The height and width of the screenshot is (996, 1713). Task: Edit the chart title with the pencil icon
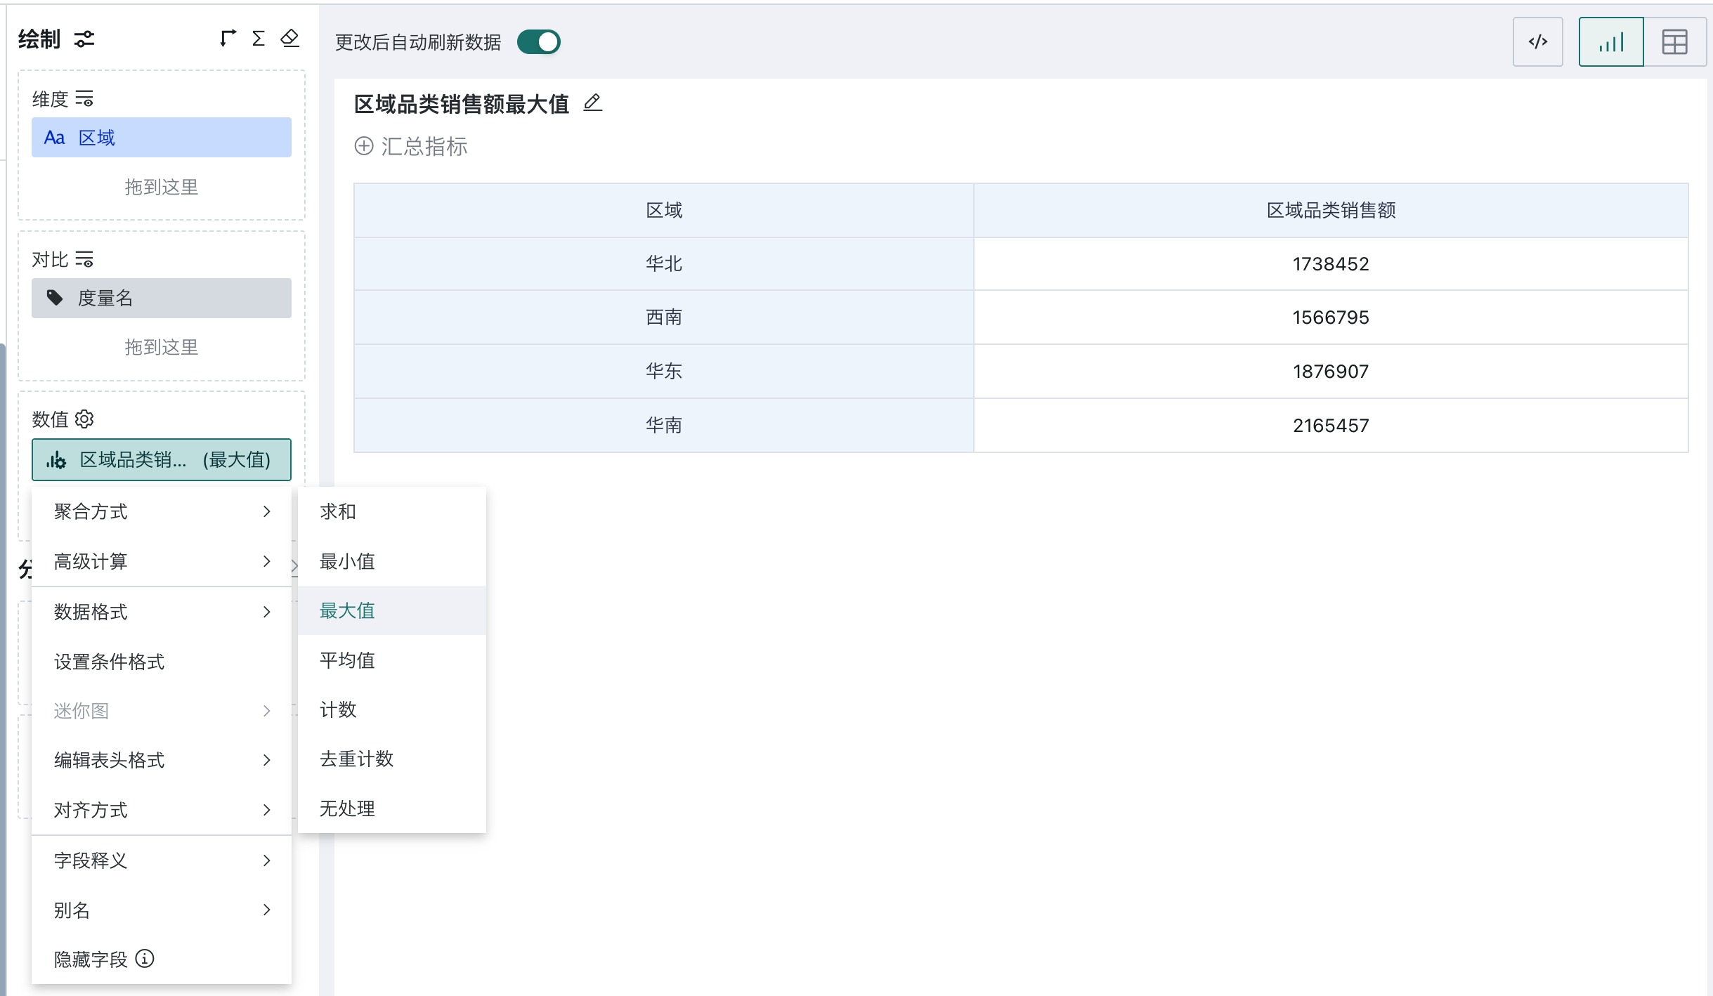click(593, 103)
